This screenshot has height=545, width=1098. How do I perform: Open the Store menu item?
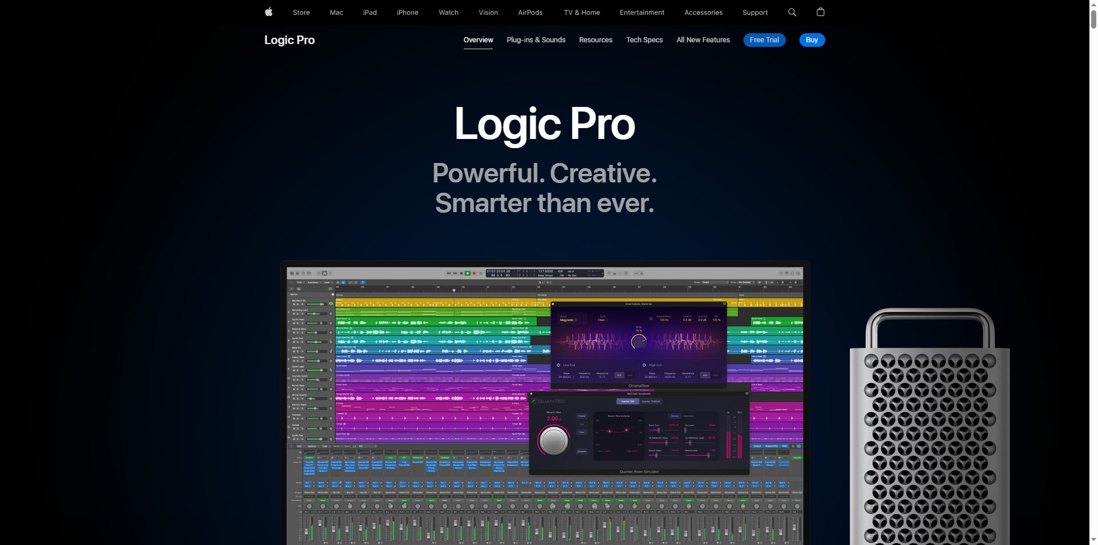[301, 13]
